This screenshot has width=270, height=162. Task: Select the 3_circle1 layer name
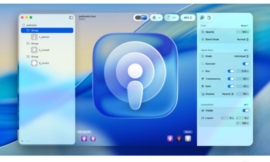tap(44, 63)
